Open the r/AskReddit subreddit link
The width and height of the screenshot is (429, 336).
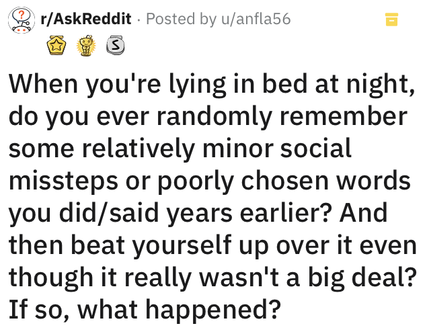coord(86,19)
